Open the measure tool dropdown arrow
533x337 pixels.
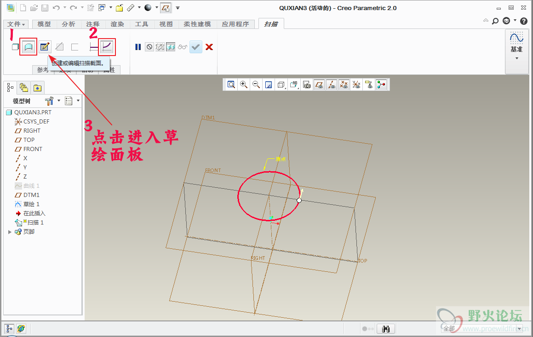(139, 7)
